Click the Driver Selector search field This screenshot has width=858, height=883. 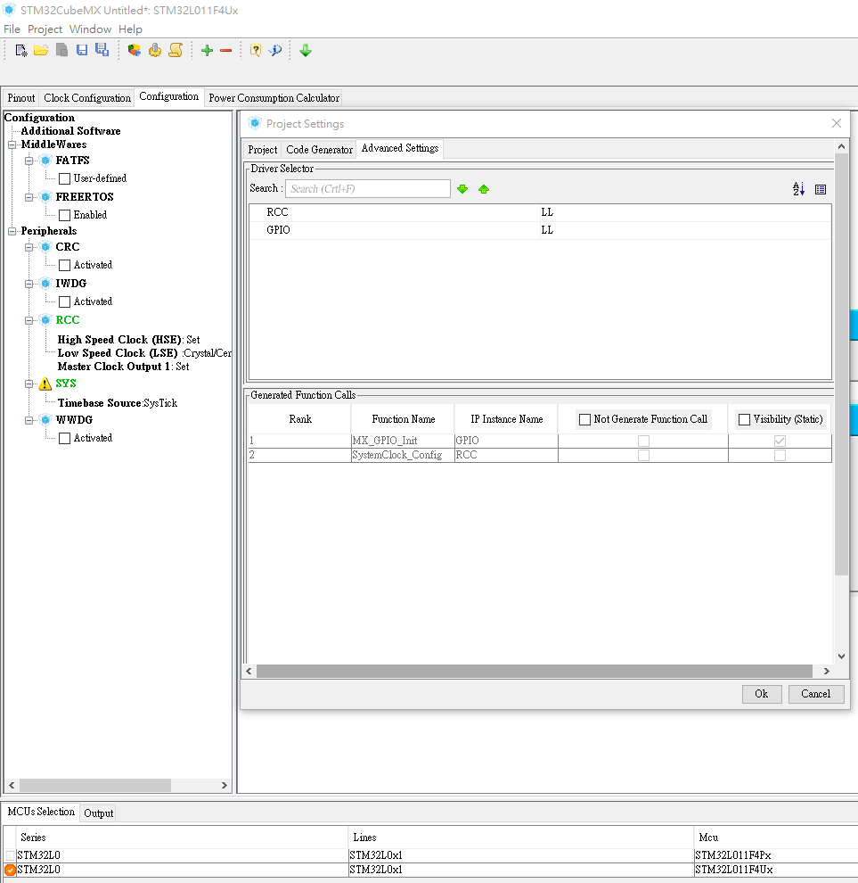tap(368, 189)
